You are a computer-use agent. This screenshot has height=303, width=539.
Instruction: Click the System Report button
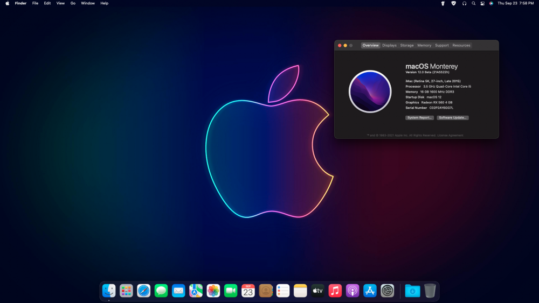[419, 118]
